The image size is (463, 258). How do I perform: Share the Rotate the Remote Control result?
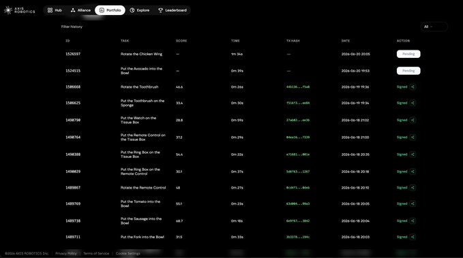(413, 187)
